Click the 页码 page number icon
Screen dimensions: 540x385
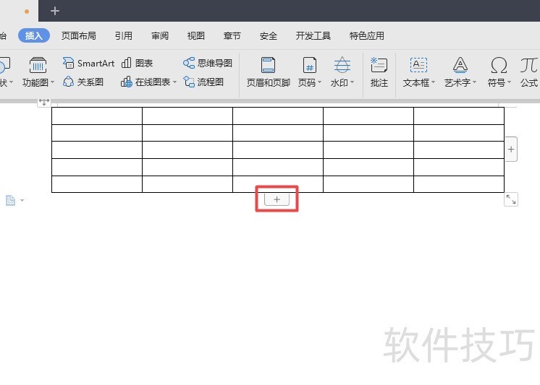point(310,65)
